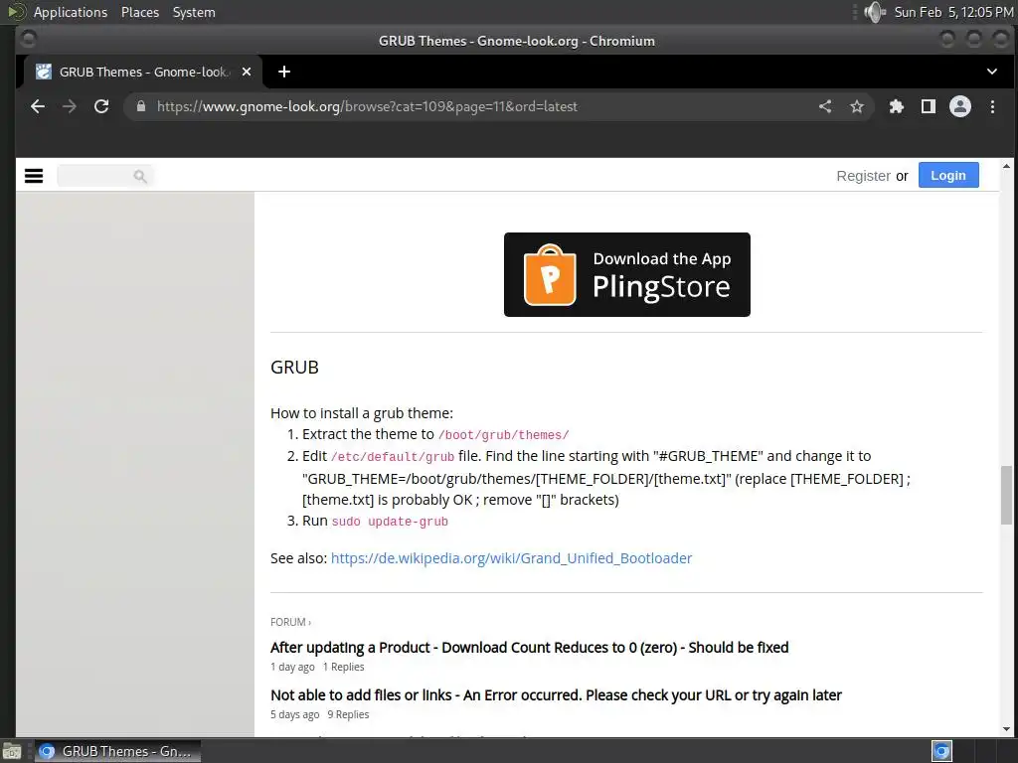Viewport: 1018px width, 763px height.
Task: Click the '9 Replies' text
Action: [x=348, y=714]
